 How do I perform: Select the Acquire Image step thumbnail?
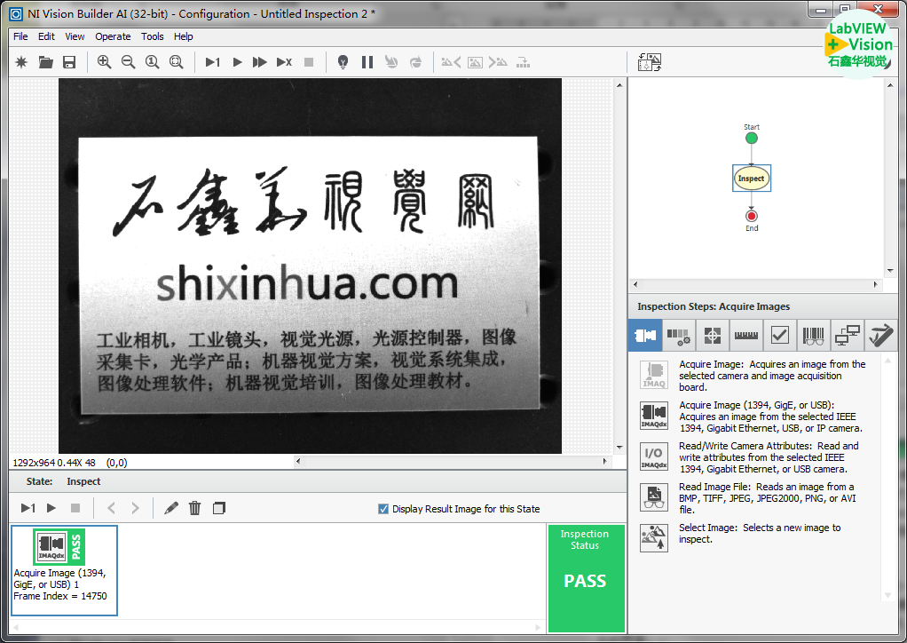pos(64,569)
